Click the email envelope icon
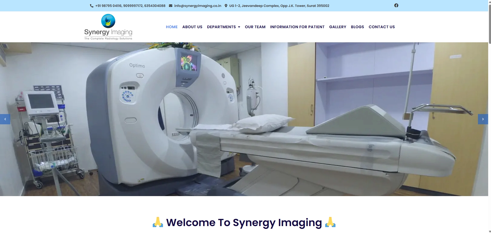The width and height of the screenshot is (491, 233). coord(171,5)
